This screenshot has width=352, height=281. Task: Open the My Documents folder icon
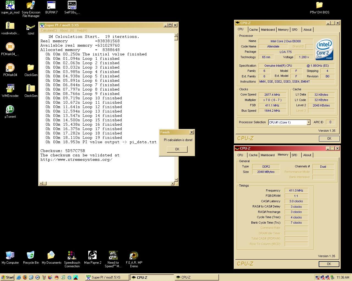coord(51,255)
